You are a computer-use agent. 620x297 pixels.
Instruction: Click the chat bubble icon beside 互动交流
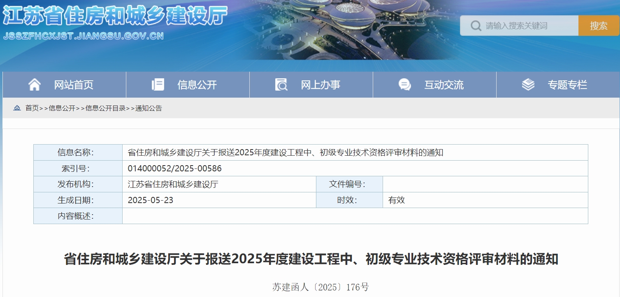point(405,85)
